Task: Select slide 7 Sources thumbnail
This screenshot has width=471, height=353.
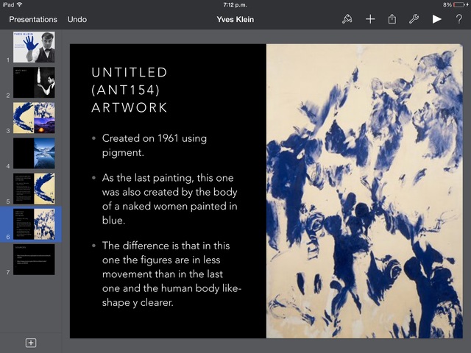Action: pyautogui.click(x=34, y=260)
